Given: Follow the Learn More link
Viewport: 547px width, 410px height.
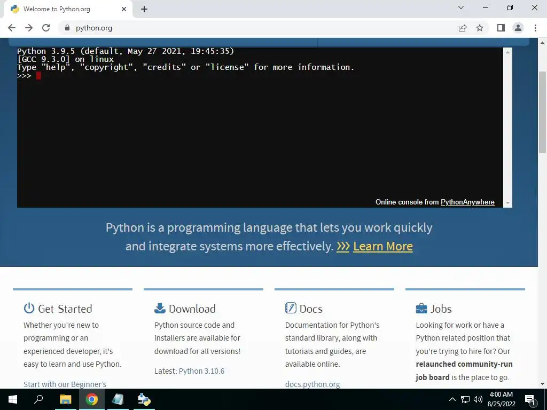Looking at the screenshot, I should 382,247.
